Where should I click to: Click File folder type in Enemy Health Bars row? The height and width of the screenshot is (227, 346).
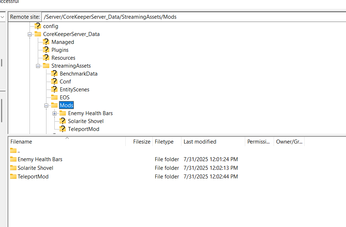tap(167, 159)
